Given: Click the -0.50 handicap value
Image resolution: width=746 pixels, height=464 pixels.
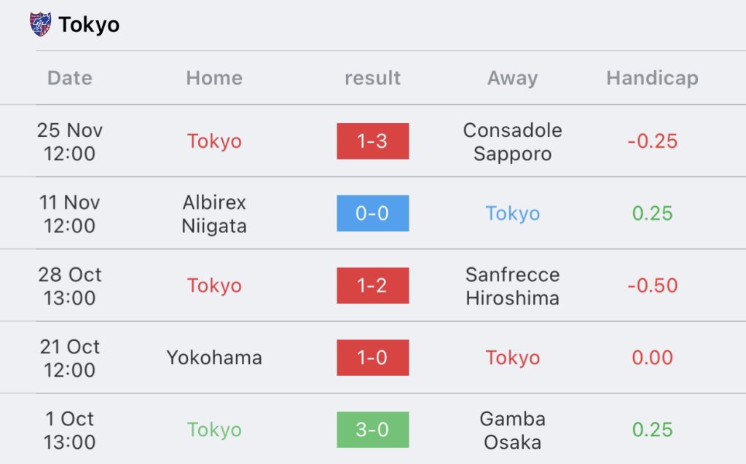Looking at the screenshot, I should click(x=652, y=286).
